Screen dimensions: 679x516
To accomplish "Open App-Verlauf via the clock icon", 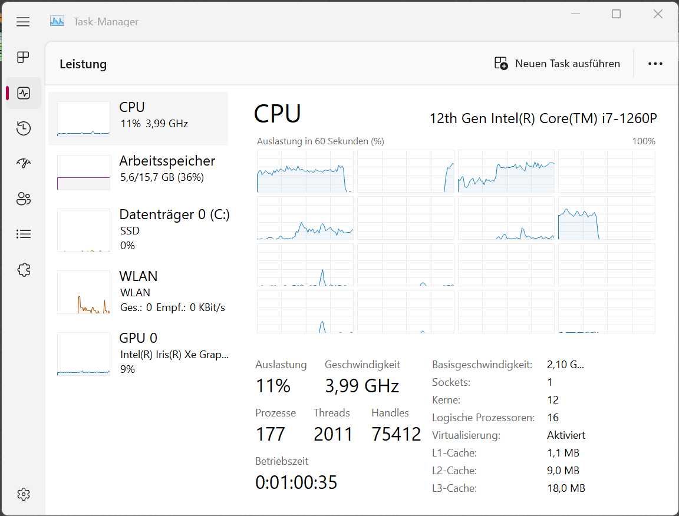I will (x=23, y=128).
